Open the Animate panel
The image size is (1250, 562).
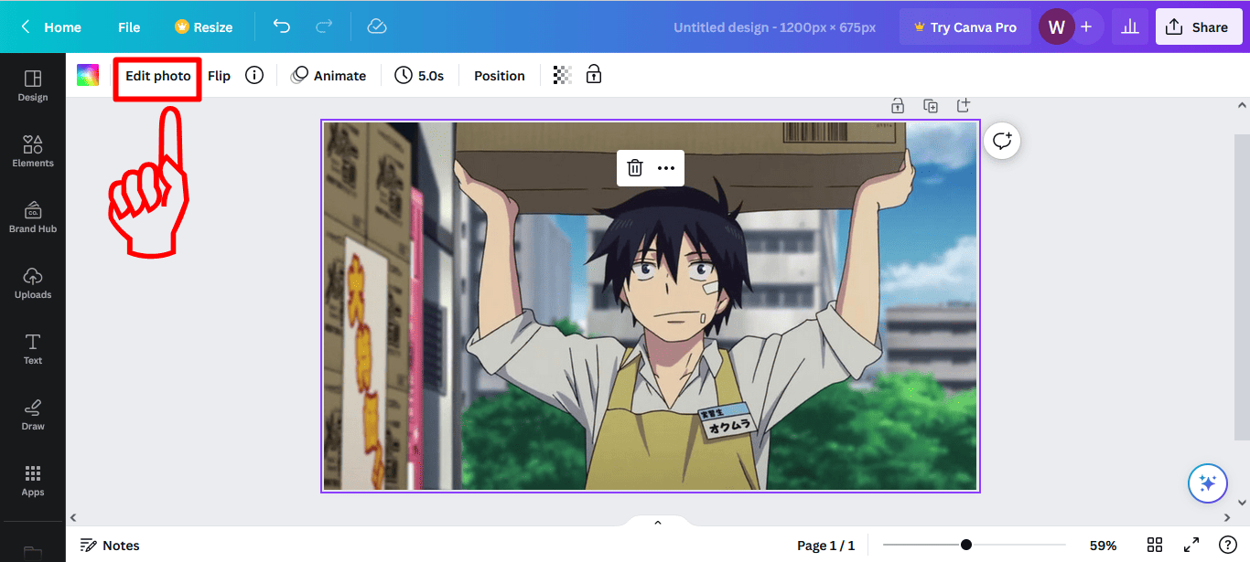pos(329,76)
